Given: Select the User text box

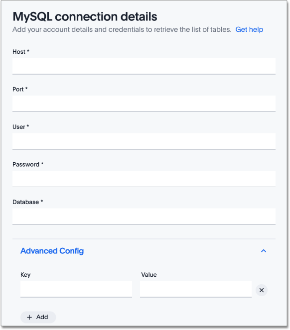Looking at the screenshot, I should [x=144, y=141].
